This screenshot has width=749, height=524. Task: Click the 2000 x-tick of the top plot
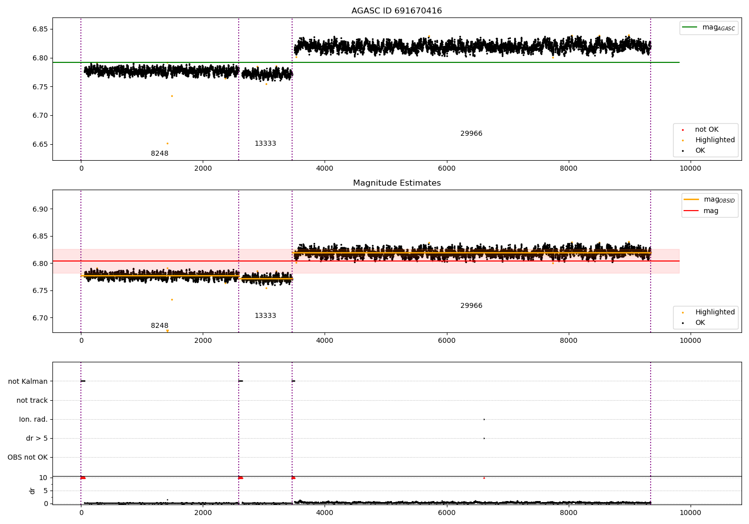pyautogui.click(x=203, y=169)
